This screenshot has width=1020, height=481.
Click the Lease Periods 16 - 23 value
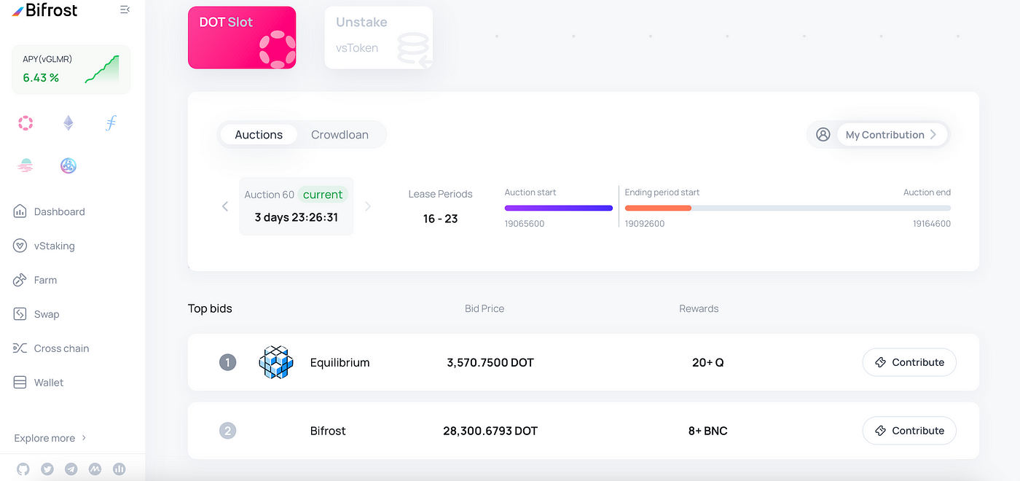441,219
